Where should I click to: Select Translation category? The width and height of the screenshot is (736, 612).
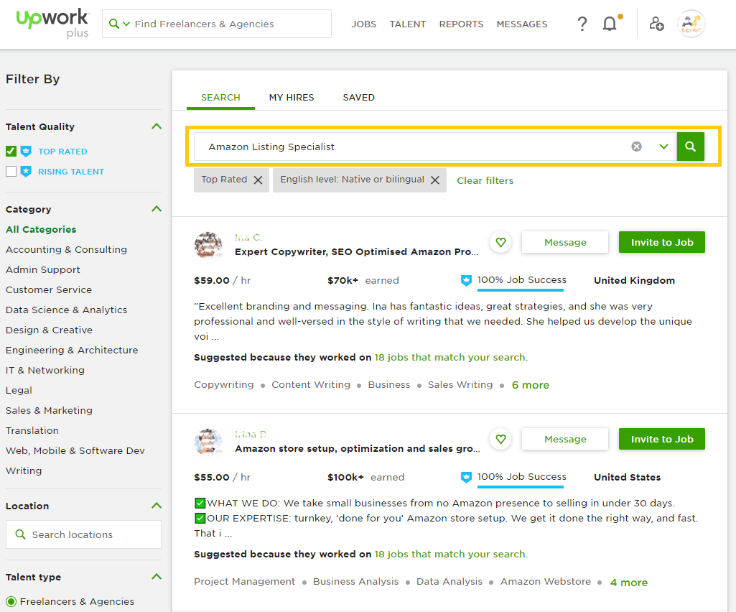click(x=32, y=431)
